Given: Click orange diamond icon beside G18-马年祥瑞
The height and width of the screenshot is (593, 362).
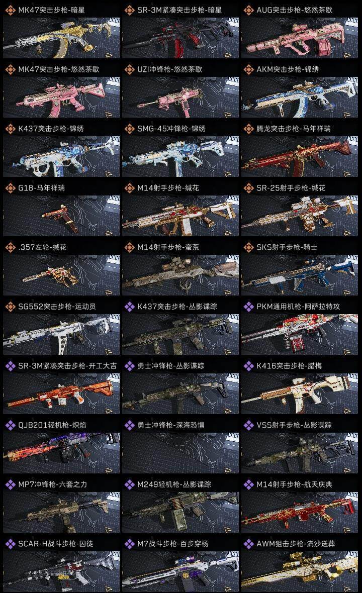Looking at the screenshot, I should pos(10,188).
